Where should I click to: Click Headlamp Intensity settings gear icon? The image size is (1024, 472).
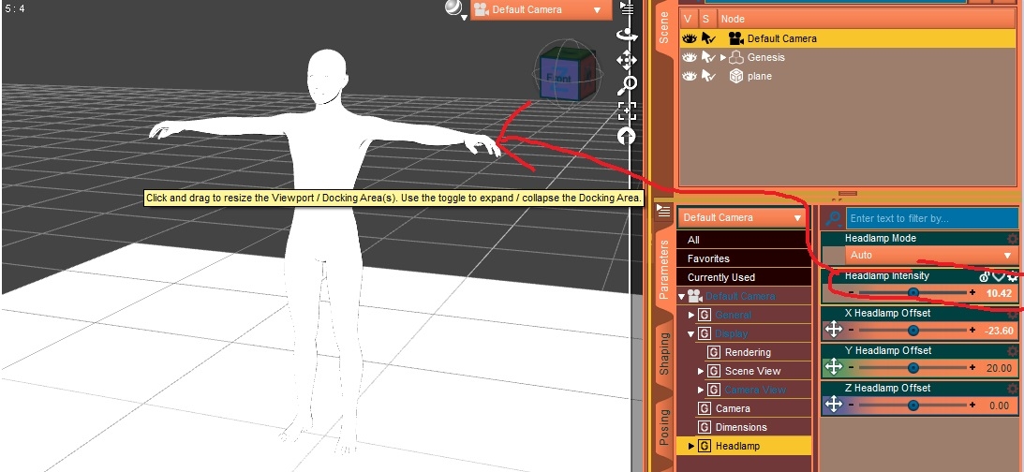(x=1012, y=276)
